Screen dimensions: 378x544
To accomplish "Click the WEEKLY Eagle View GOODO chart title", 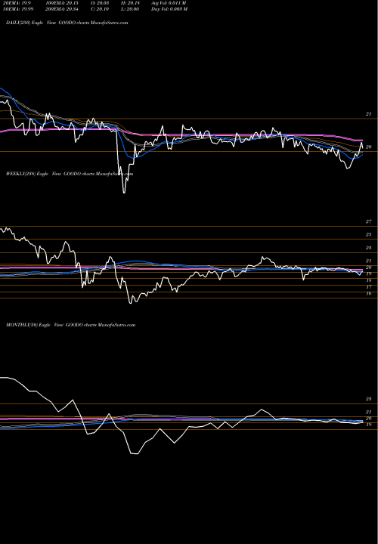I will pyautogui.click(x=70, y=174).
